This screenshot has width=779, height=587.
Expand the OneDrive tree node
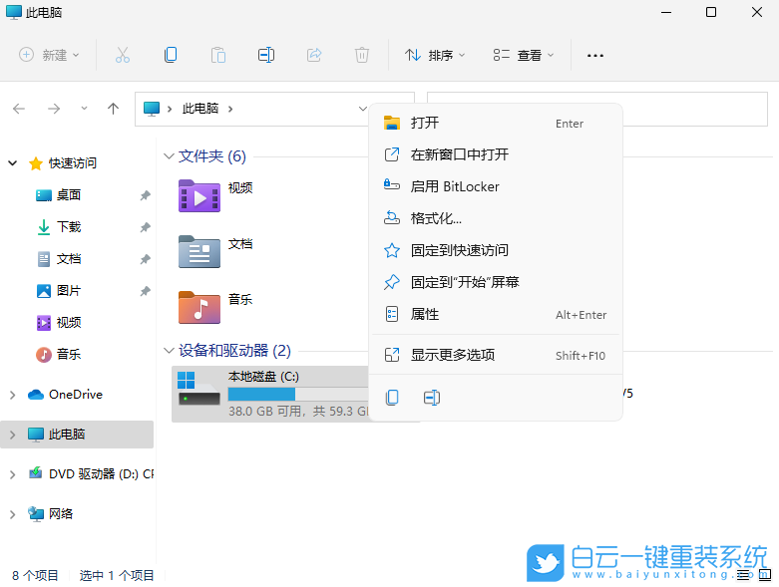pos(13,395)
